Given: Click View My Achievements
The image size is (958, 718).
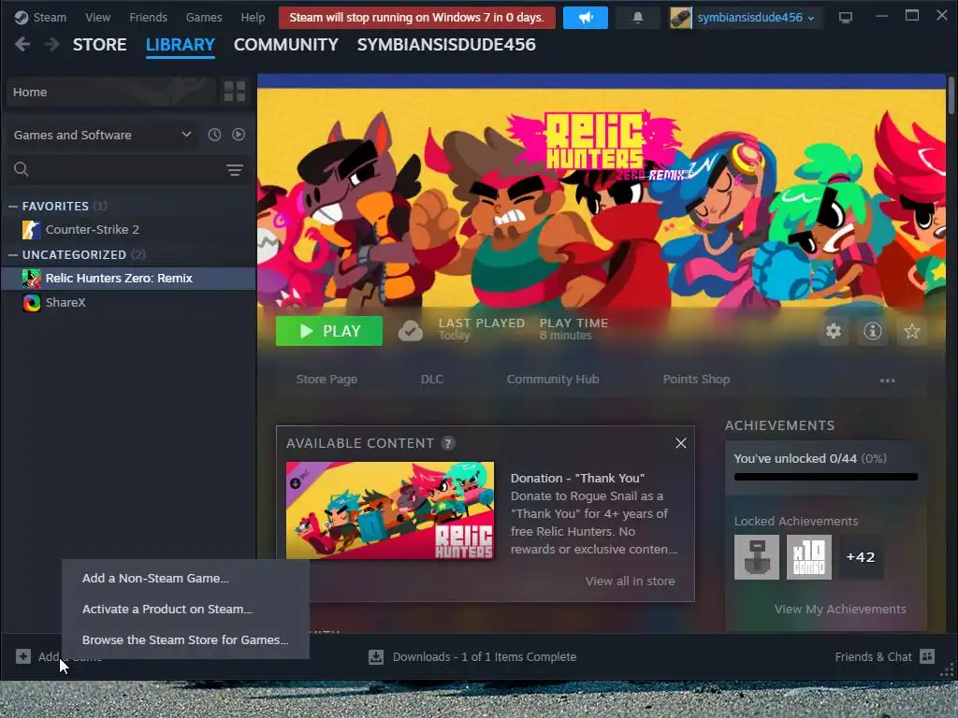Looking at the screenshot, I should click(840, 610).
